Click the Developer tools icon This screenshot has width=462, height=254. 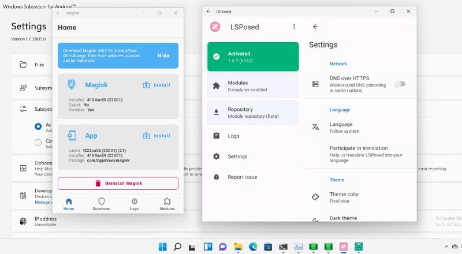[x=23, y=196]
